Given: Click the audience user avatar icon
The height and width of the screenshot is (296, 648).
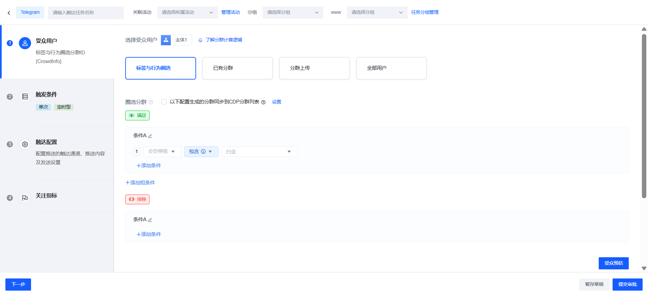Looking at the screenshot, I should (25, 43).
